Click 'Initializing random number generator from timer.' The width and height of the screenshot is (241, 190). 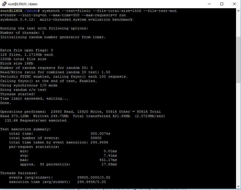(x=53, y=37)
